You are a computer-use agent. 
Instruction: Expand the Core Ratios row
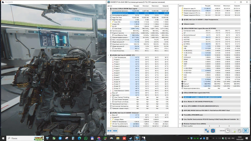[110, 48]
